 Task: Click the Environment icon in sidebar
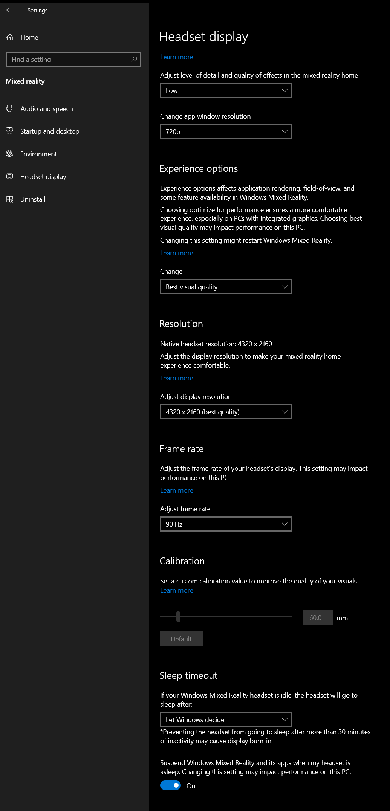tap(10, 154)
